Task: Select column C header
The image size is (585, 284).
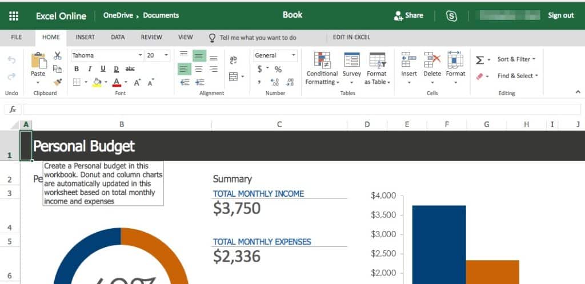Action: [279, 125]
